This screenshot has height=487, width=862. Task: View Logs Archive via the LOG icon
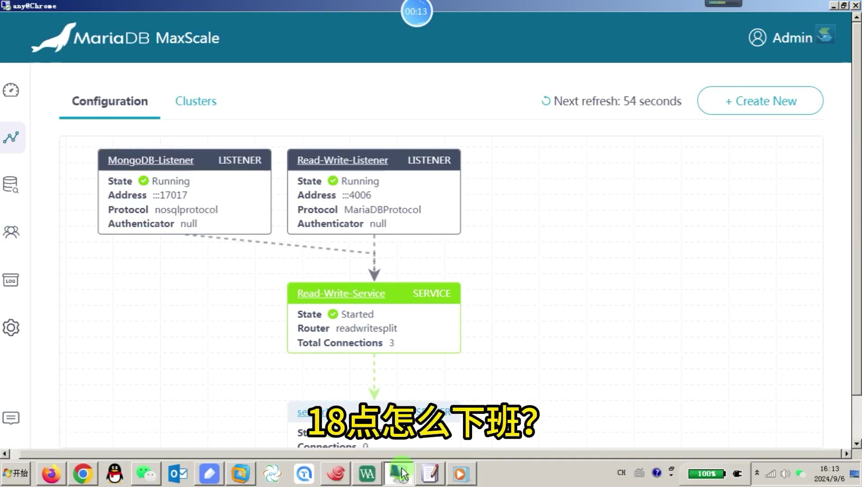coord(11,280)
